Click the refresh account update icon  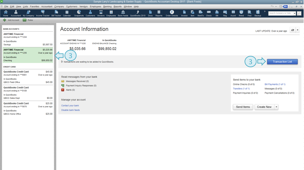click(x=292, y=30)
